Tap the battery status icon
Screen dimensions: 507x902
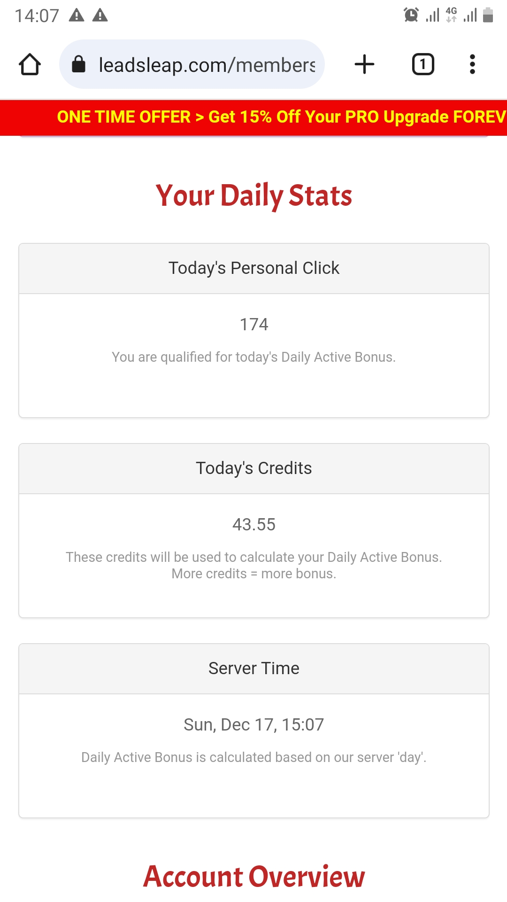[x=488, y=15]
